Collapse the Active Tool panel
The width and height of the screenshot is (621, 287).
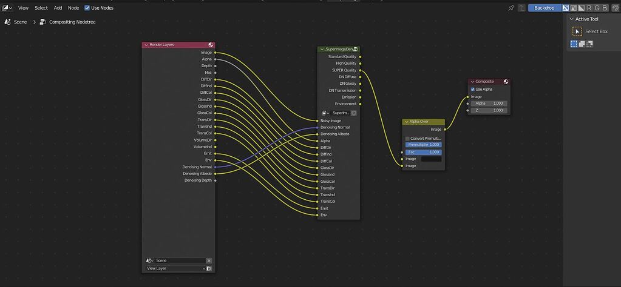[x=571, y=19]
